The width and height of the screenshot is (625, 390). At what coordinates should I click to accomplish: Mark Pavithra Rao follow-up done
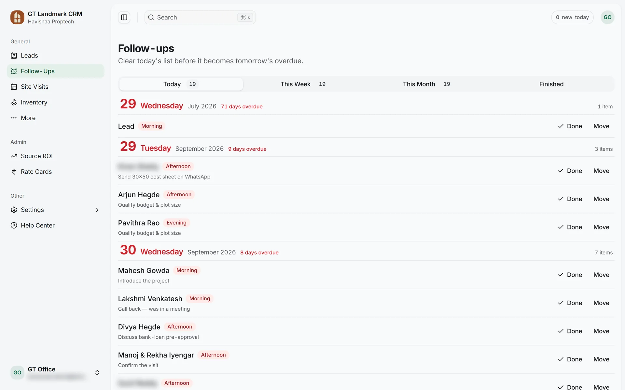(x=570, y=227)
